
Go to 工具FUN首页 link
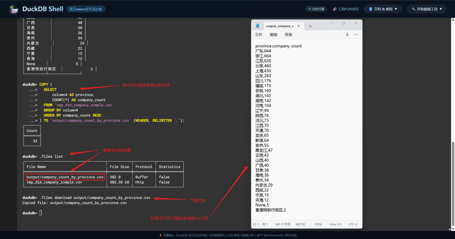click(345, 9)
